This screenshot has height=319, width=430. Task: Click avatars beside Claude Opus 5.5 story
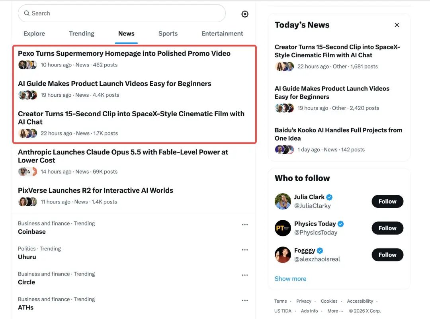pos(27,172)
